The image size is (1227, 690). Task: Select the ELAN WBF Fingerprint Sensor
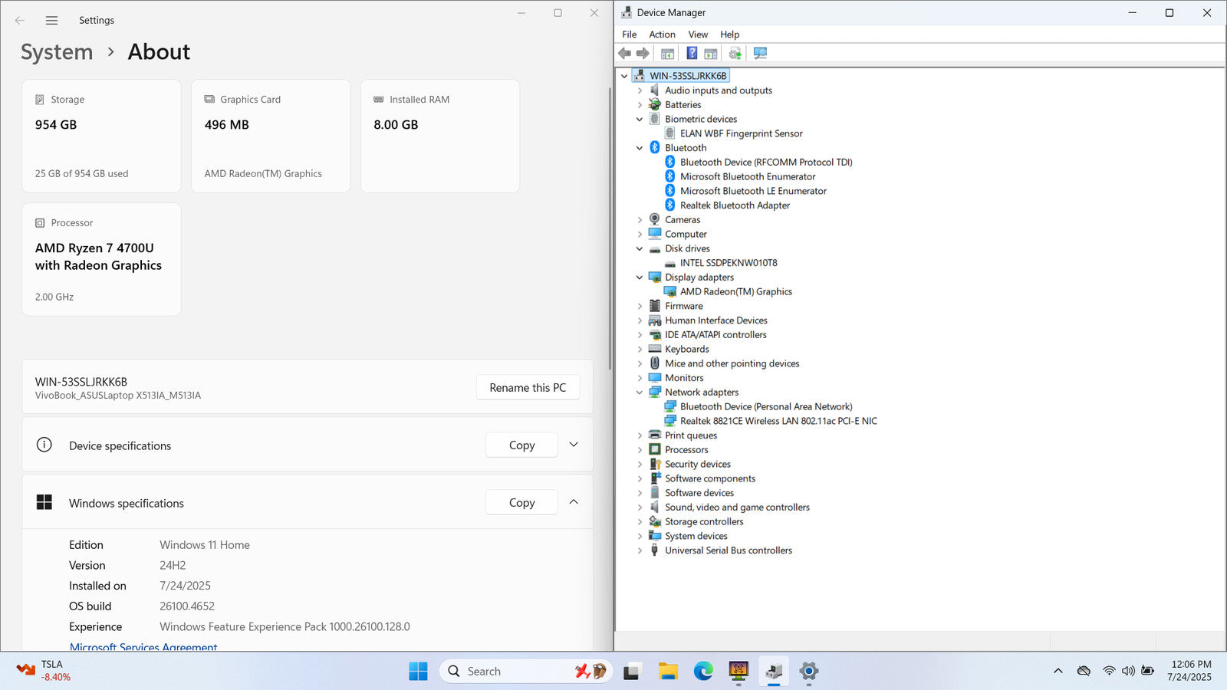[x=741, y=133]
